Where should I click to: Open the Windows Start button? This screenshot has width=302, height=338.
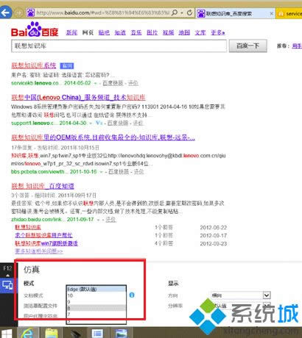(x=7, y=334)
